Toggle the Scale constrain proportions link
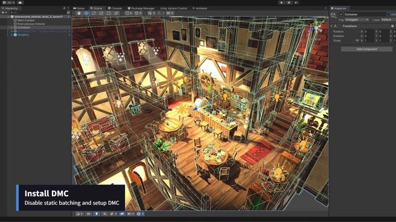Screen dimensions: 396x222 click(x=357, y=41)
